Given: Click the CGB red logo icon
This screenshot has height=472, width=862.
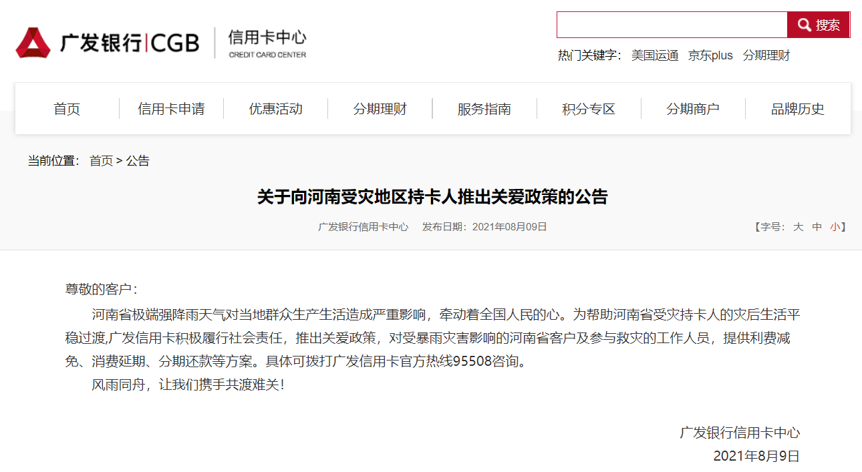Looking at the screenshot, I should 33,43.
